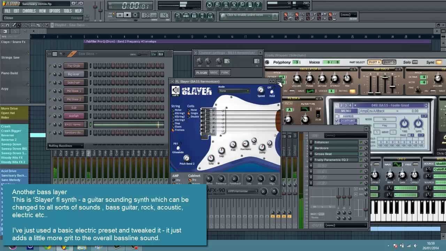Open the FILE menu
Image resolution: width=446 pixels, height=251 pixels.
click(x=7, y=11)
